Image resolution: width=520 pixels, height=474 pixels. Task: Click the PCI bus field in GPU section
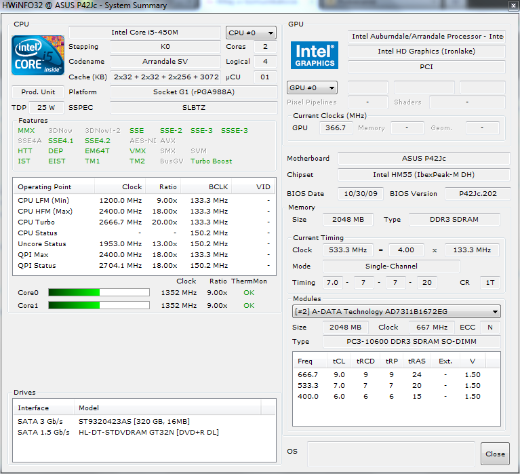tap(426, 66)
